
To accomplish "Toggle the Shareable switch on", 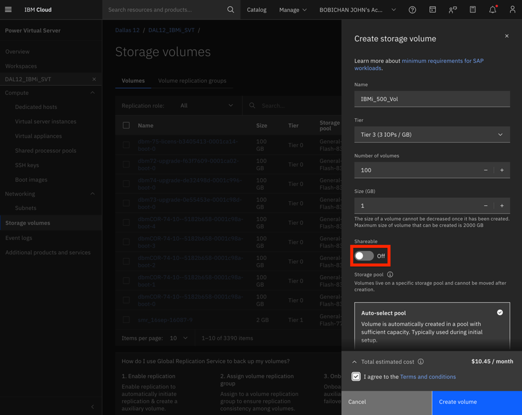I will pos(364,255).
